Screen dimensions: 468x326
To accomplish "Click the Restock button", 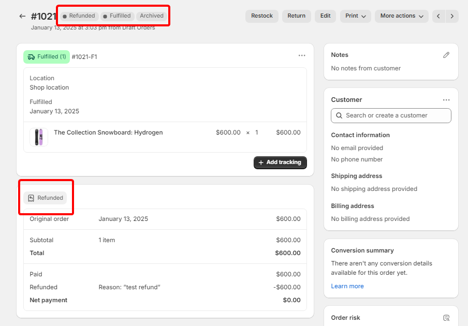I will (261, 16).
